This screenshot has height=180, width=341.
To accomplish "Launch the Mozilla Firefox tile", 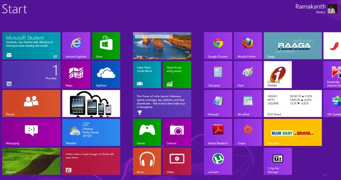I will pyautogui.click(x=248, y=46).
